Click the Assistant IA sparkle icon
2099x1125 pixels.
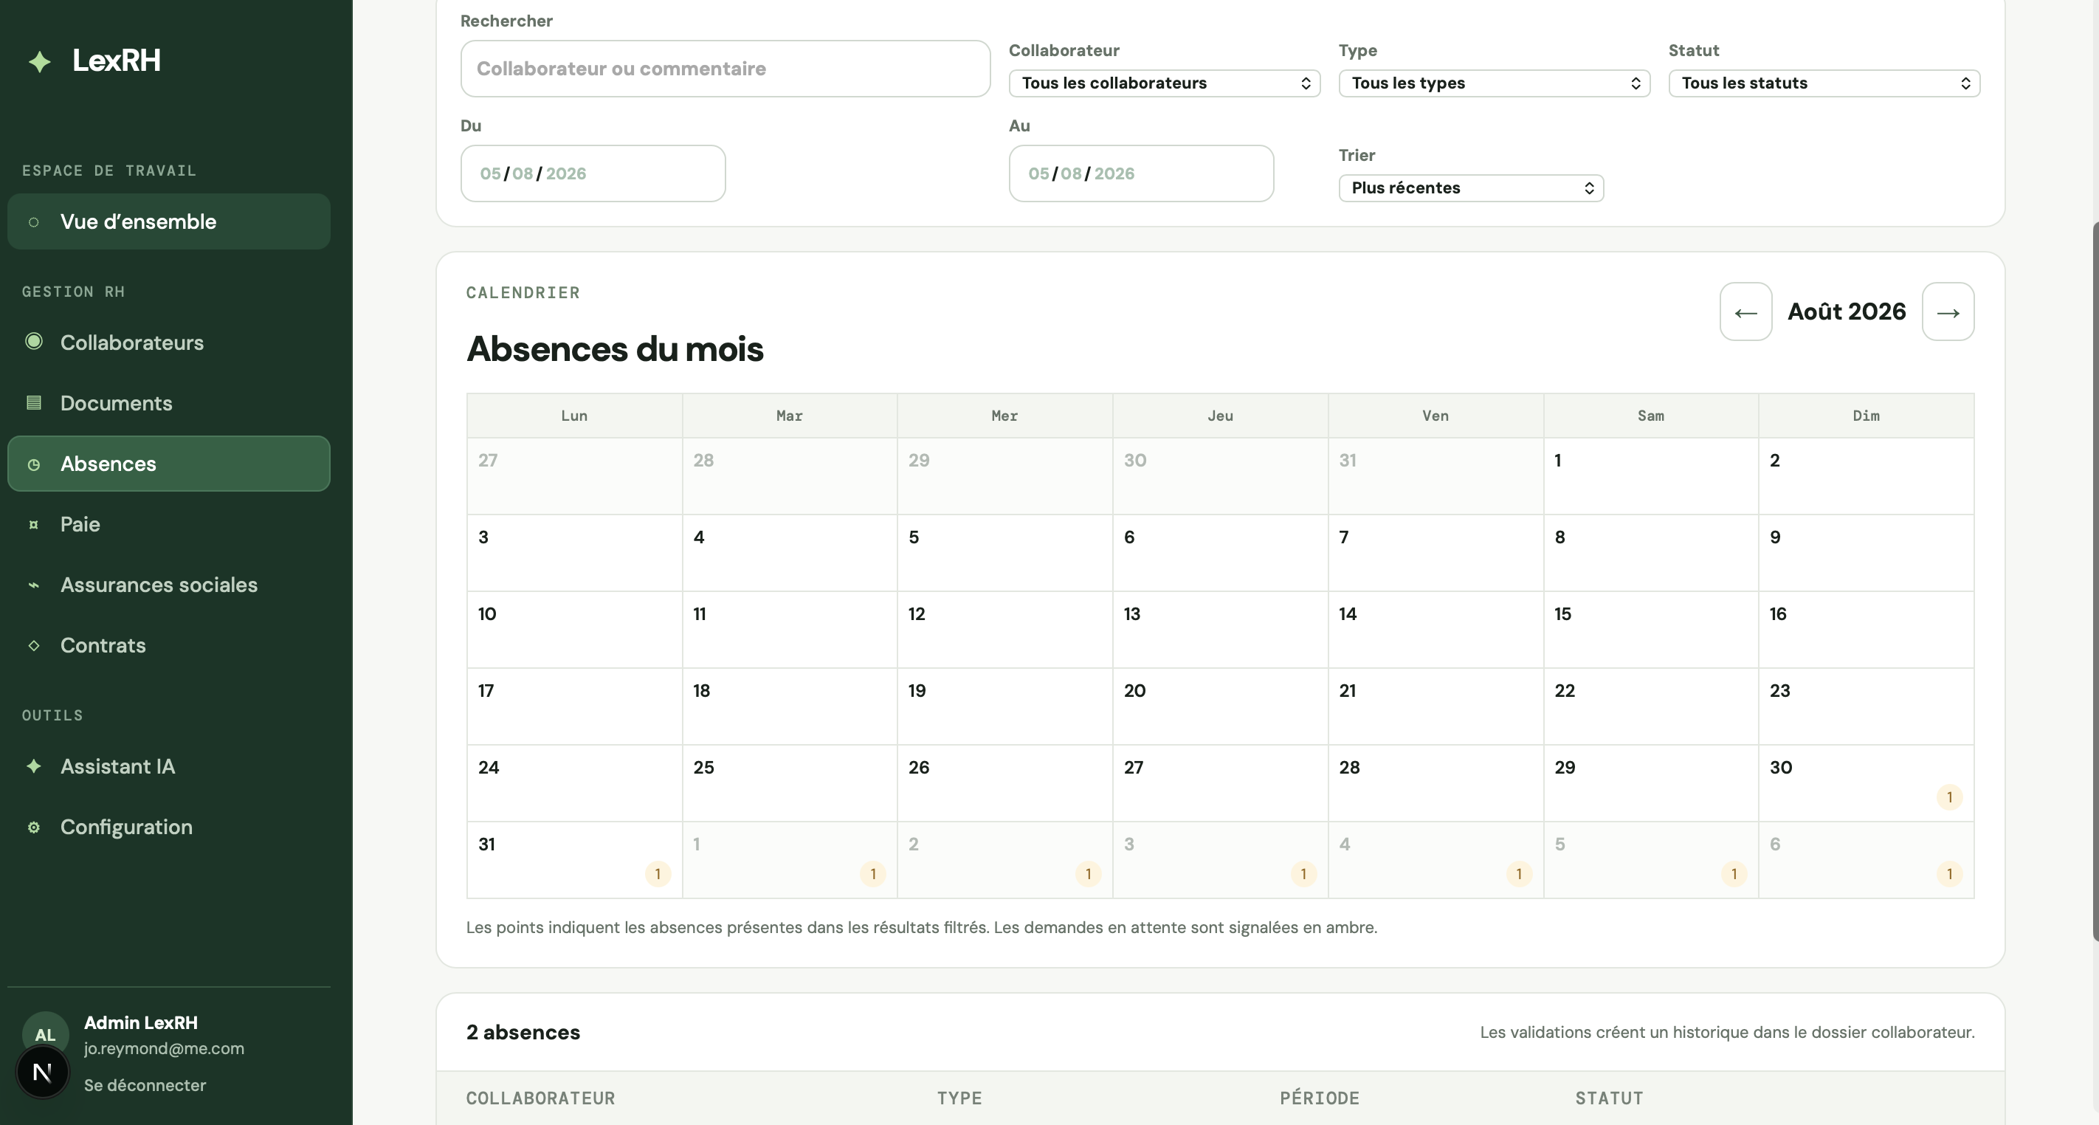point(33,766)
